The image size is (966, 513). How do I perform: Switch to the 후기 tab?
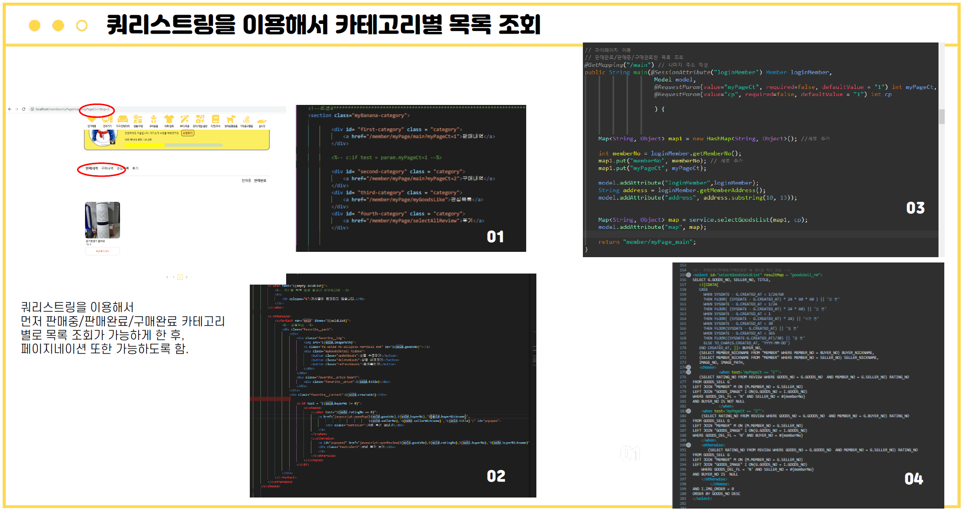[x=135, y=168]
